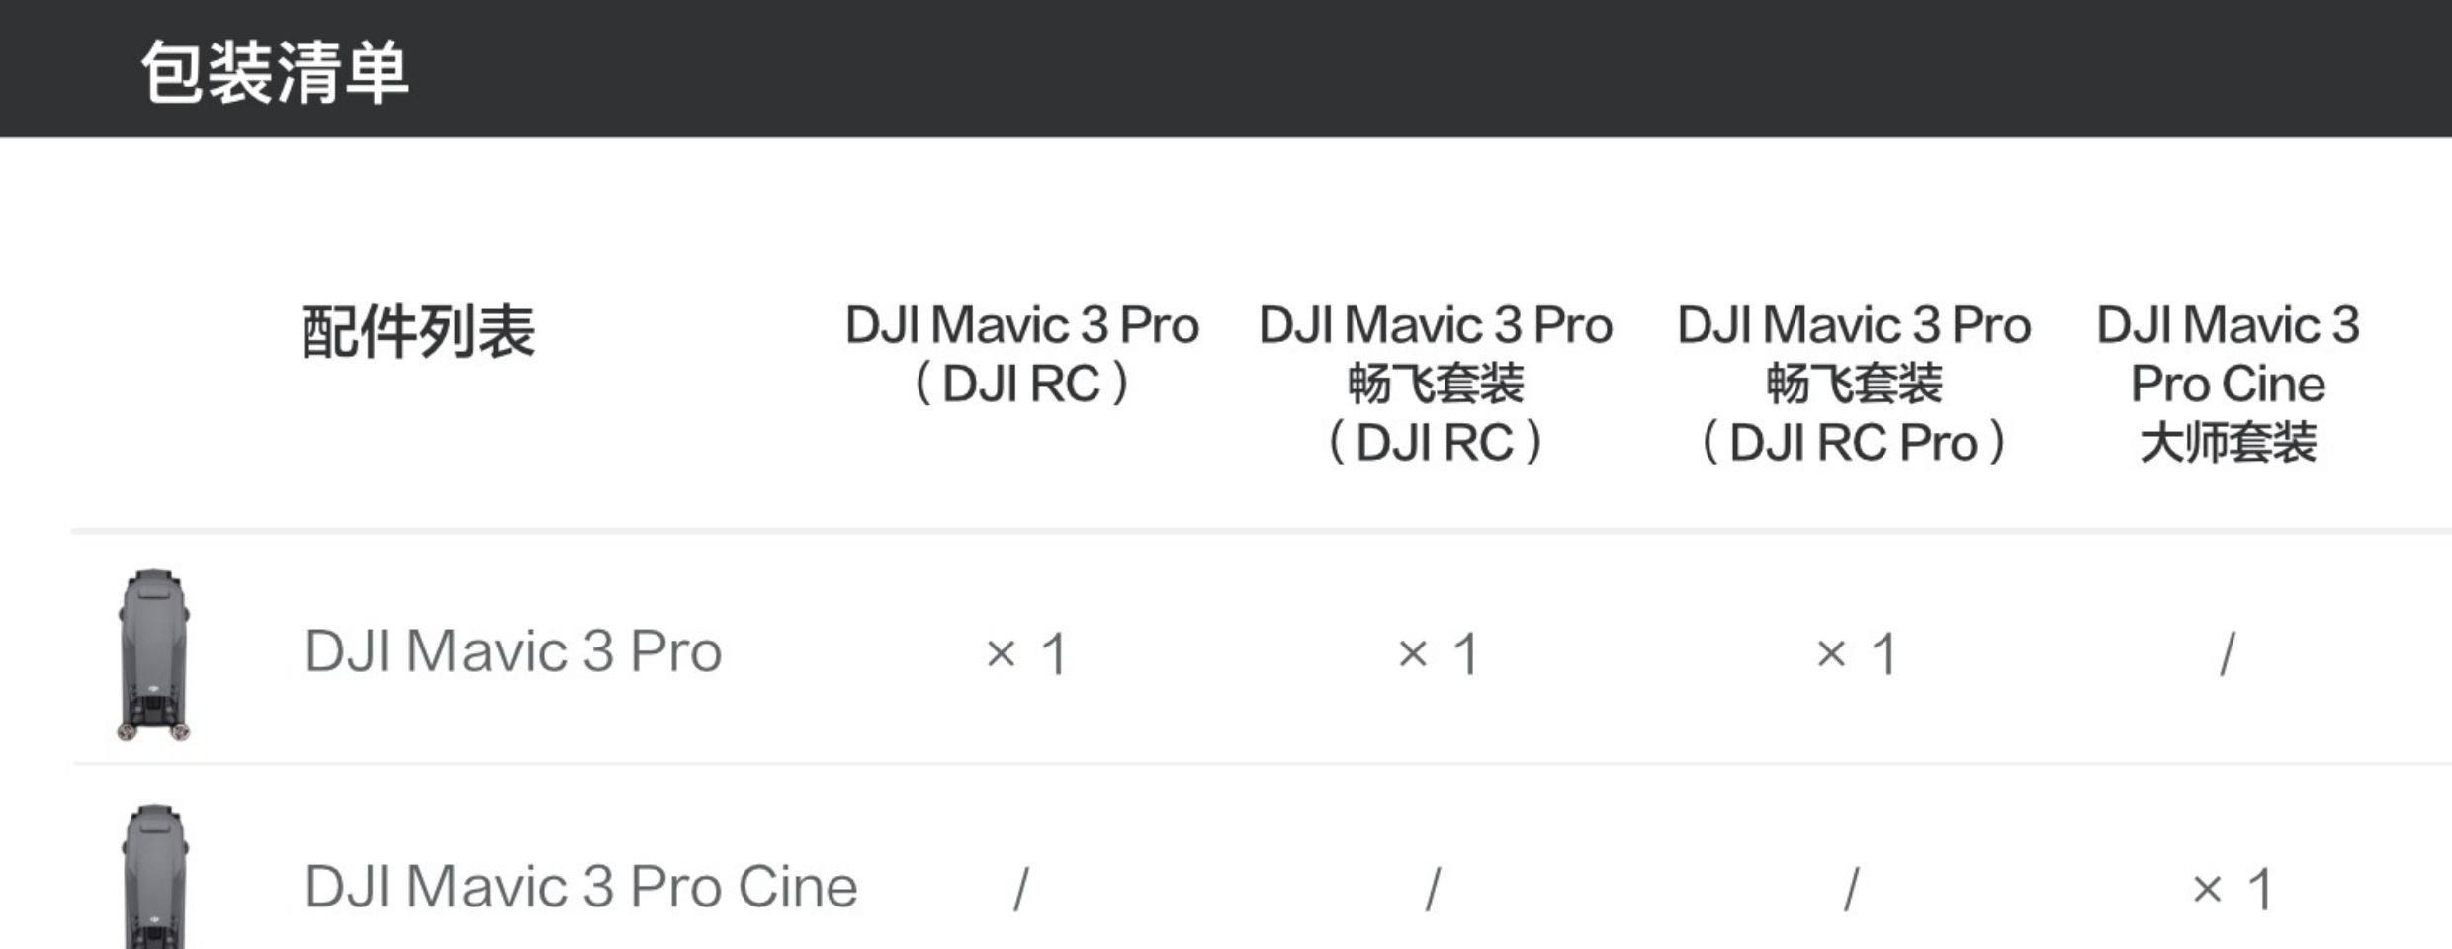
Task: Click Pro Cine row × 1 under 大师套装
Action: tap(2232, 889)
